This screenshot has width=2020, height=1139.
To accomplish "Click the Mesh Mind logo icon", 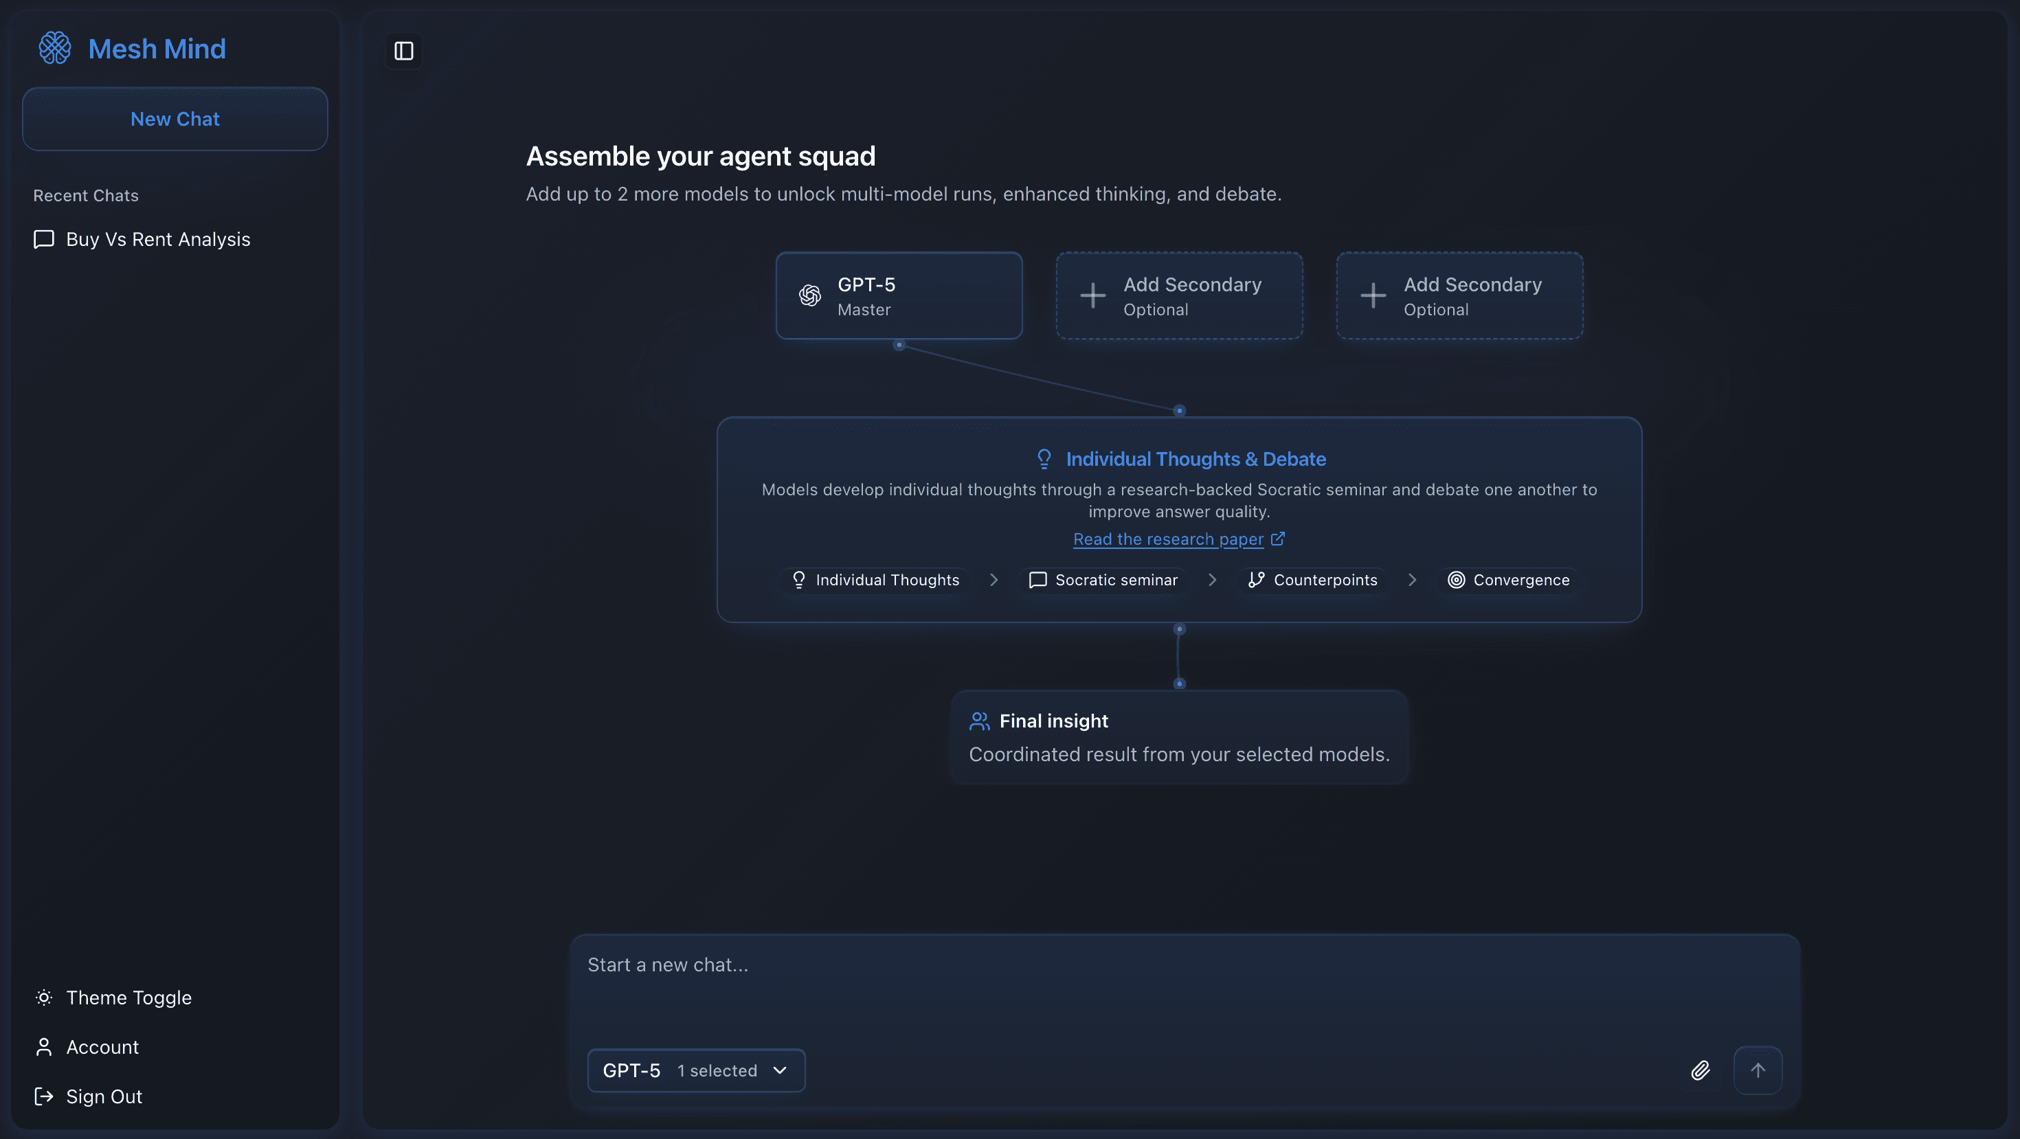I will tap(55, 49).
